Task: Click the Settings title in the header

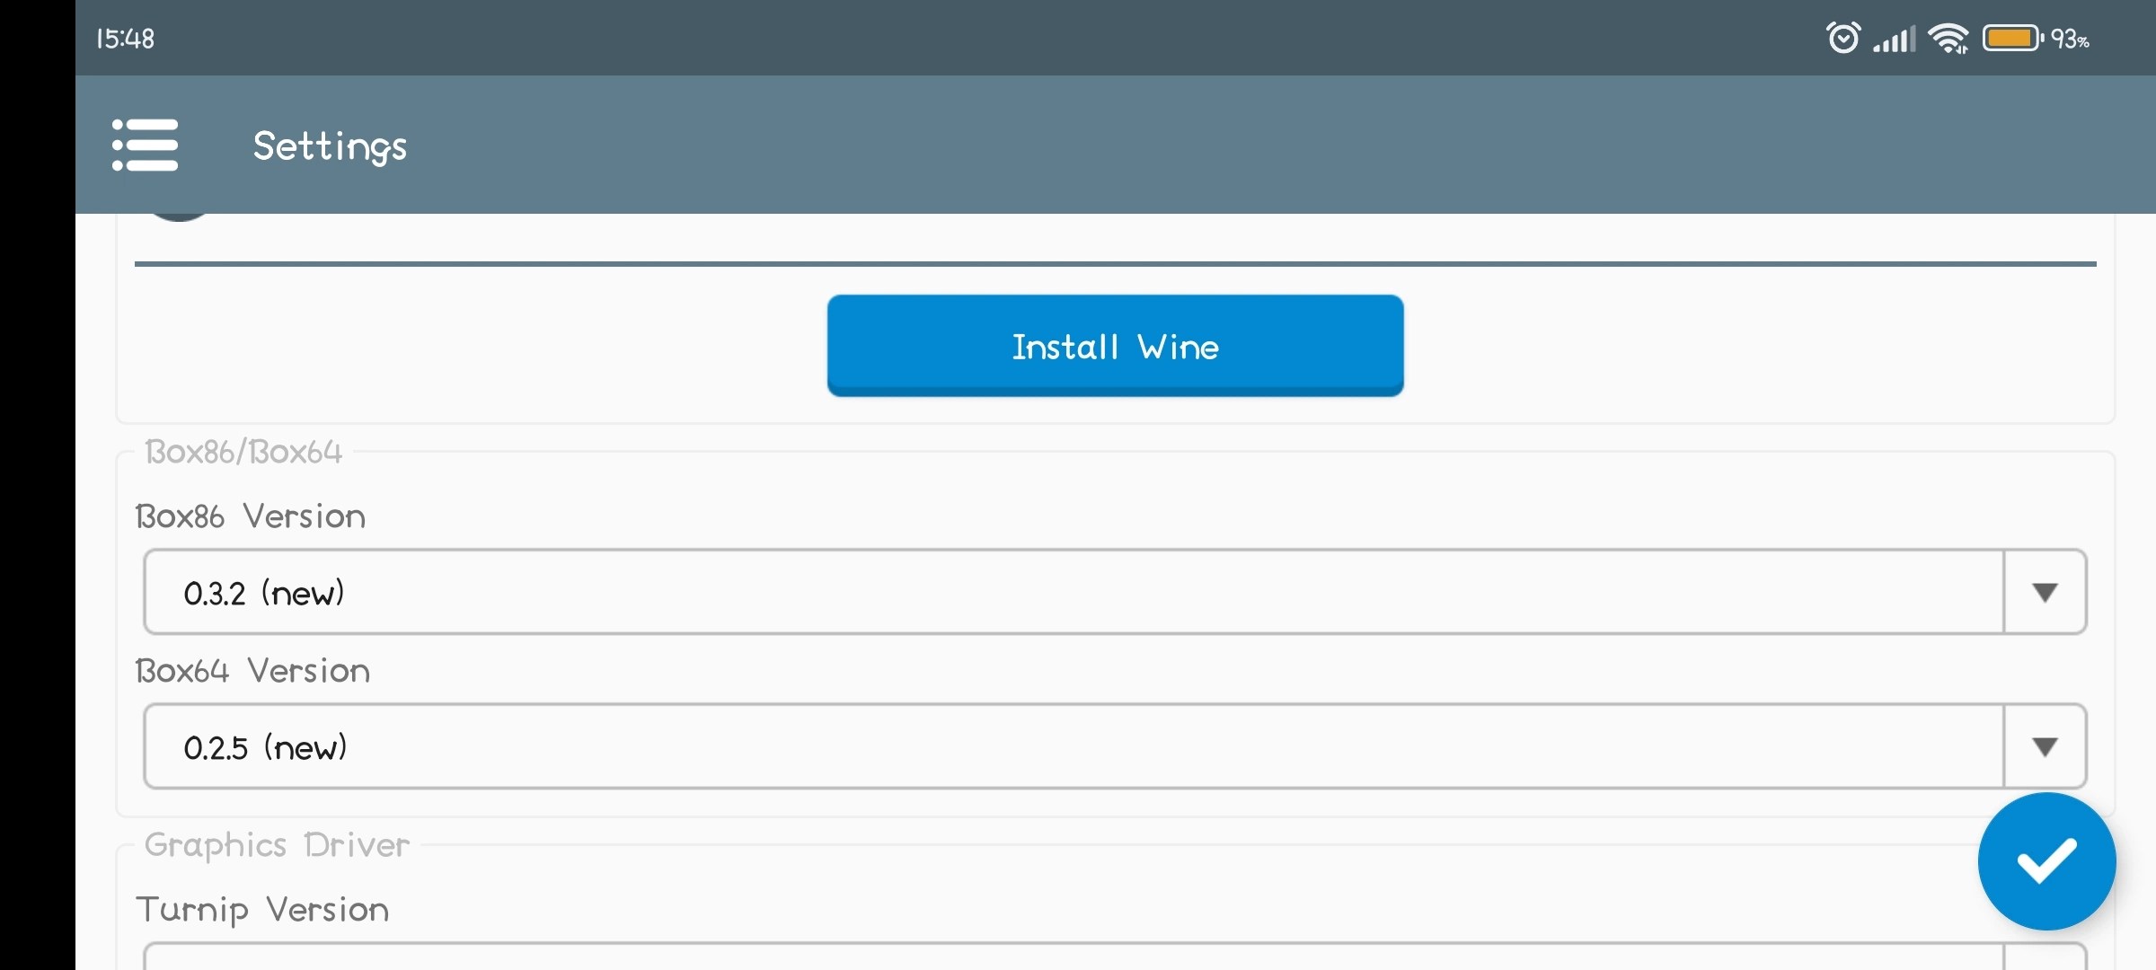Action: click(330, 145)
